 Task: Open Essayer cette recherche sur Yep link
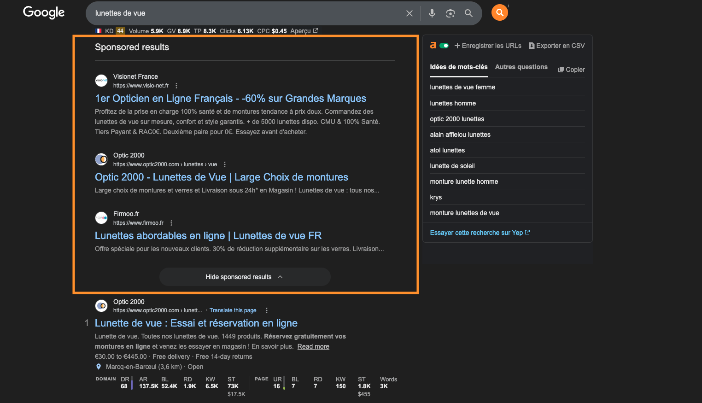pos(480,233)
